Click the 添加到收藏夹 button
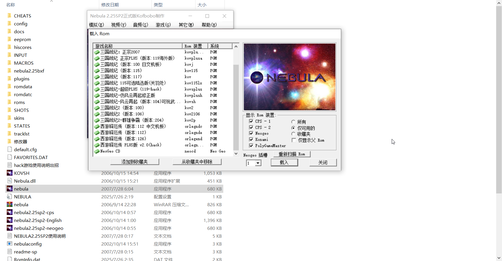The width and height of the screenshot is (502, 261). 135,162
